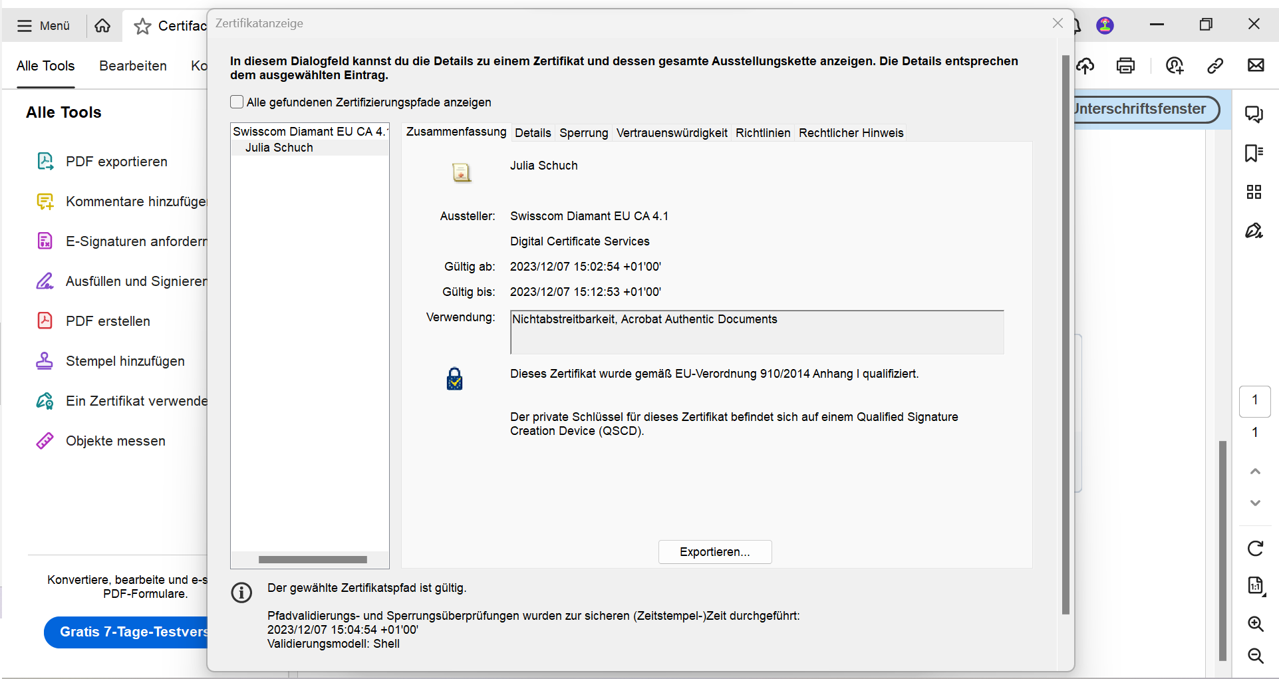1279x679 pixels.
Task: Open Ein Zertifikat verwenden tool
Action: point(120,401)
